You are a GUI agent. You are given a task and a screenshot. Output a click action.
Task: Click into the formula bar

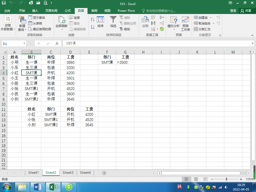click(157, 43)
